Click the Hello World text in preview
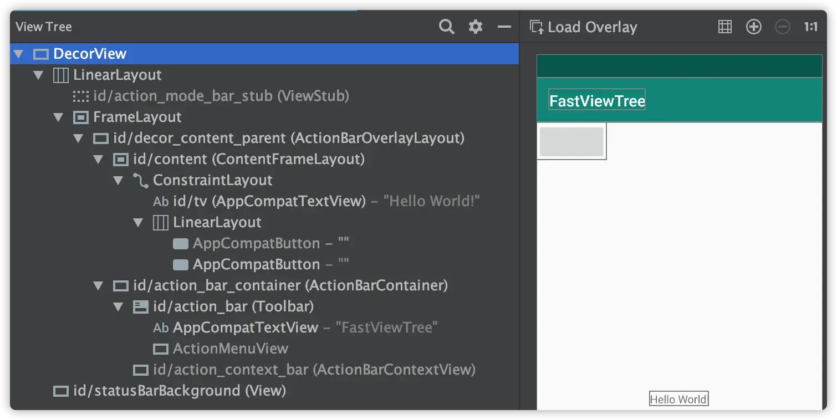837x420 pixels. (x=678, y=399)
